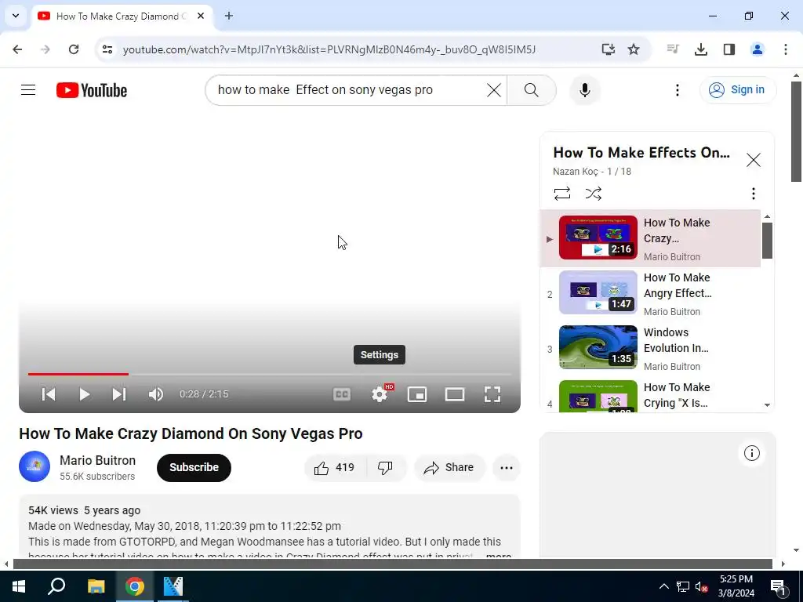Open the Windows Start menu
This screenshot has height=602, width=803.
pos(19,586)
